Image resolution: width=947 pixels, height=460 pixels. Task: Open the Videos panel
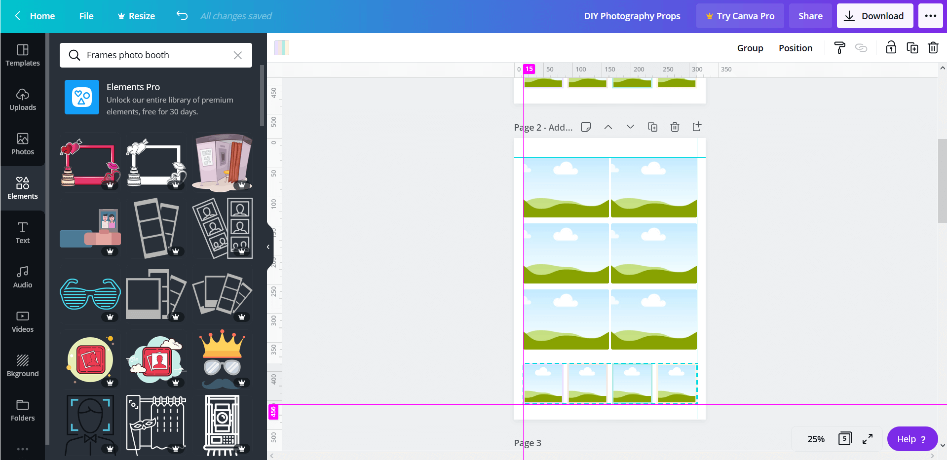click(23, 321)
